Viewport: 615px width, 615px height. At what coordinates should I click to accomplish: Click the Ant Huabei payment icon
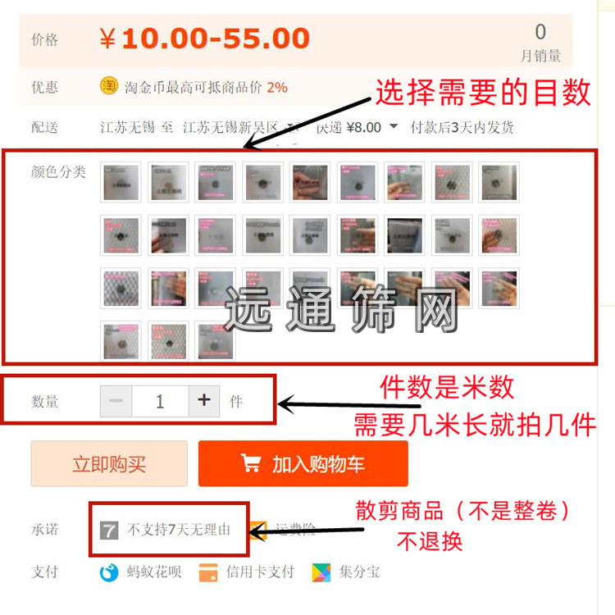tap(109, 572)
